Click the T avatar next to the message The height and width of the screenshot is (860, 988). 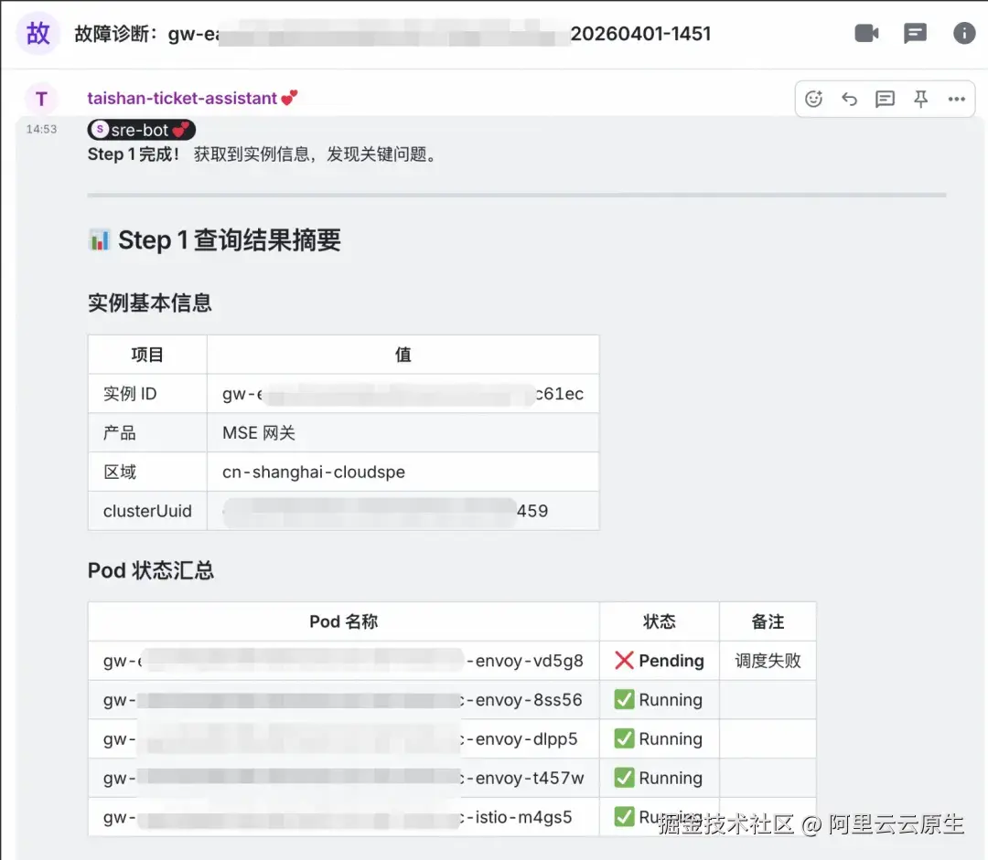point(41,99)
